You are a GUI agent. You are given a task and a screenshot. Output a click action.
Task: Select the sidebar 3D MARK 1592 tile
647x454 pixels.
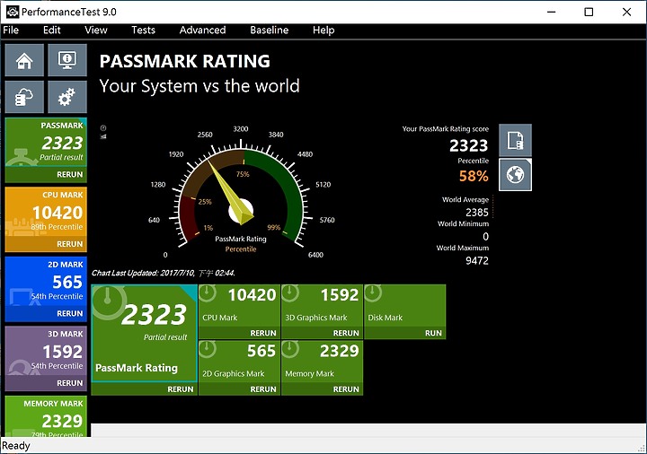pos(46,351)
